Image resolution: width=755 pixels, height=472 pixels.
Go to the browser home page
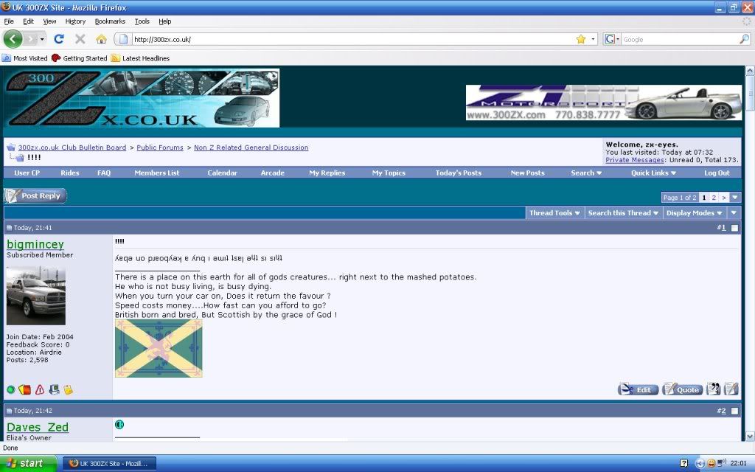coord(101,39)
